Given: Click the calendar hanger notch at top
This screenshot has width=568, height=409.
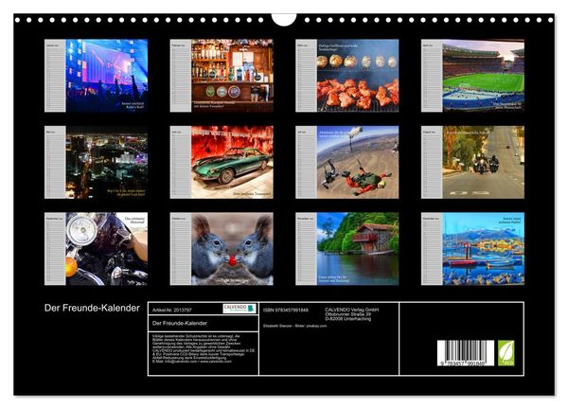Looking at the screenshot, I should pos(284,20).
